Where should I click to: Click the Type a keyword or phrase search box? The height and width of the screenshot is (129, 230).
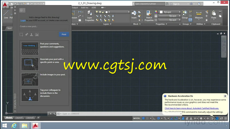(150, 4)
